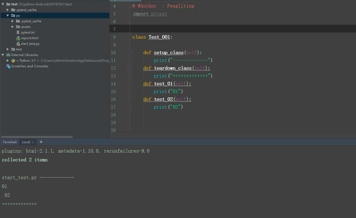Collapse the test project root arrow
This screenshot has width=356, height=218.
pyautogui.click(x=3, y=4)
